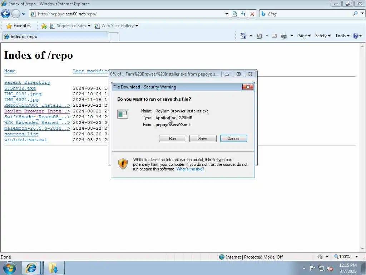Open search provider dropdown arrow
366x275 pixels.
362,14
